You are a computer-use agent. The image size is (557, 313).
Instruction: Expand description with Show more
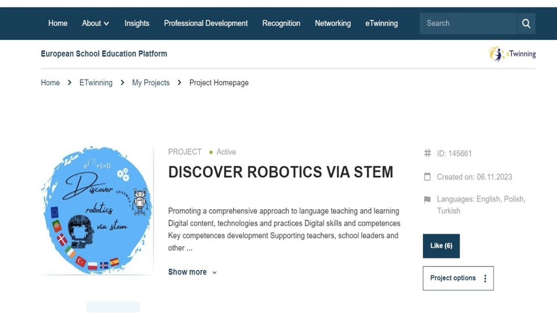(192, 272)
